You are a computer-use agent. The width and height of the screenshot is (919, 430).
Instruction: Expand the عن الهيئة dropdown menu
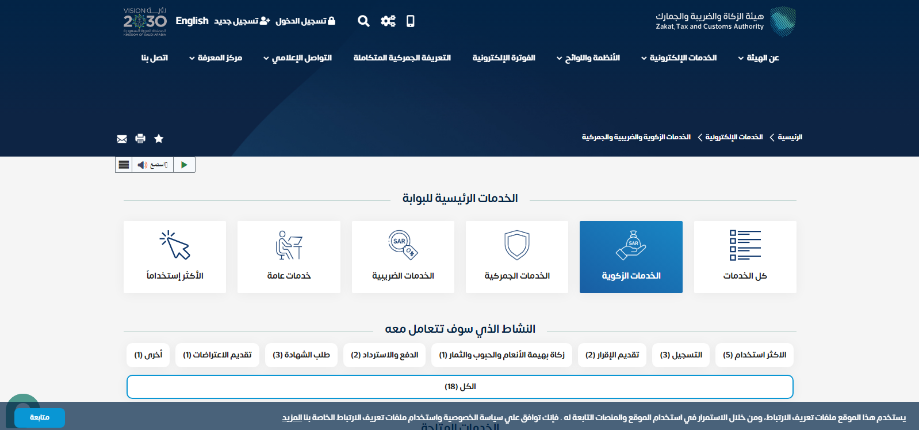coord(759,58)
